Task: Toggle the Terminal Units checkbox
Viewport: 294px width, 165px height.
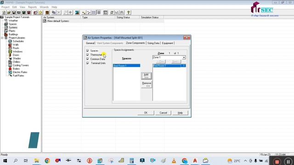Action: coord(88,63)
